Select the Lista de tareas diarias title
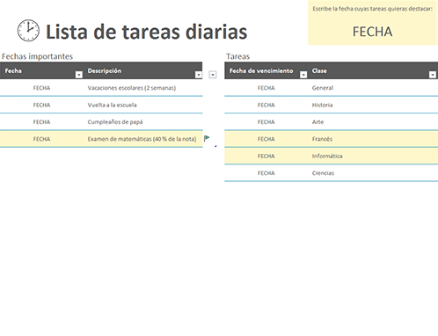This screenshot has height=336, width=438. tap(146, 32)
